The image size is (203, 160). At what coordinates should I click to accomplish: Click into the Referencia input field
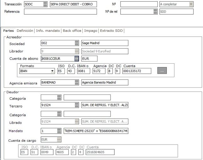pyautogui.click(x=60, y=12)
